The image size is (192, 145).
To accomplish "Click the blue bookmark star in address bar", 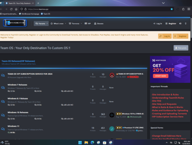I will coord(172,9).
